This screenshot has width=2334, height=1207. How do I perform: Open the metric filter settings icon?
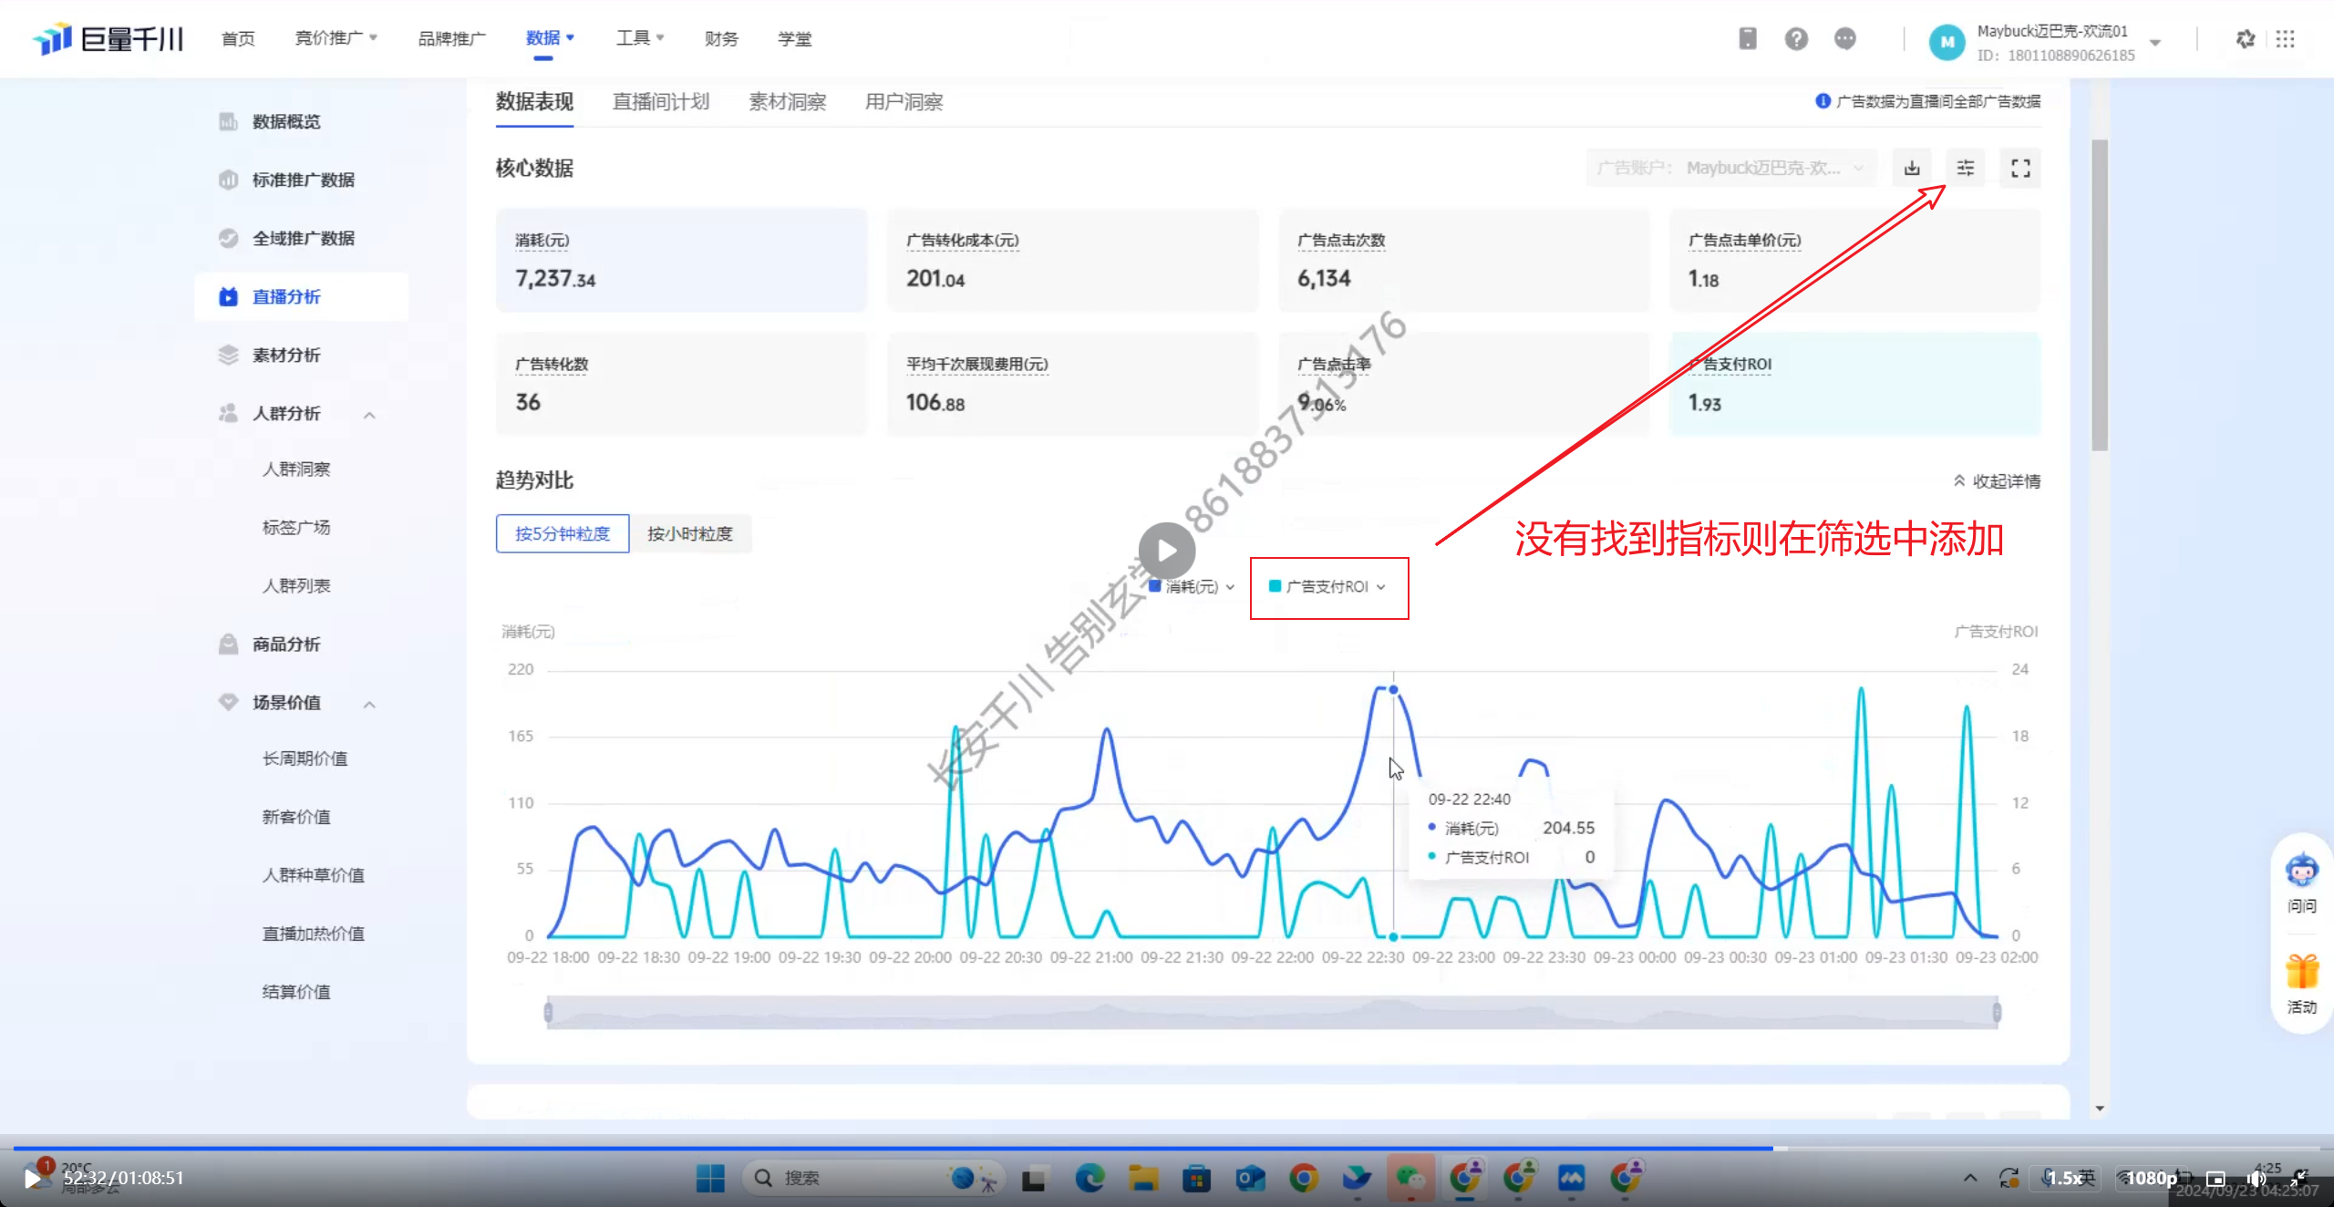1966,169
